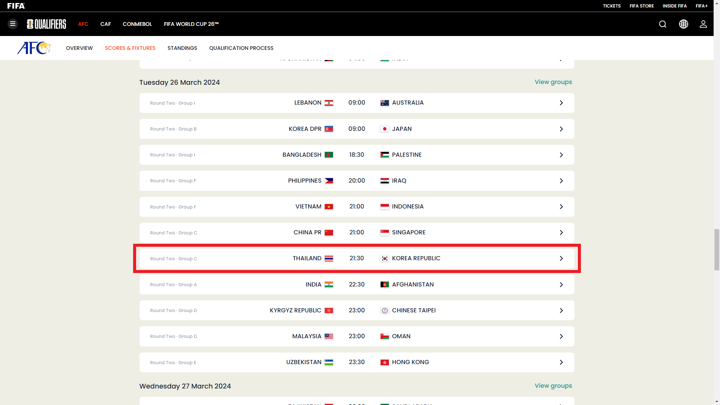720x405 pixels.
Task: Click the Korea Republic flag icon
Action: pos(384,258)
